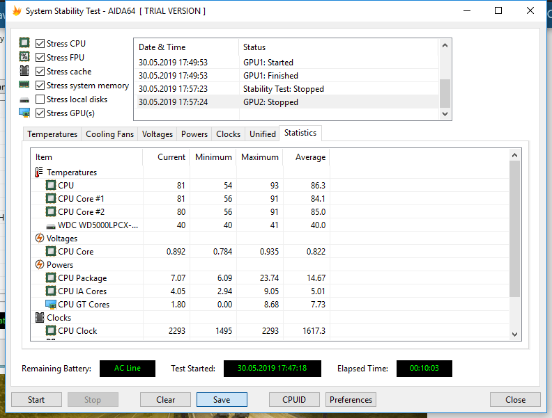Click the log list vertical scrollbar thumb
552x418 pixels.
click(x=445, y=93)
